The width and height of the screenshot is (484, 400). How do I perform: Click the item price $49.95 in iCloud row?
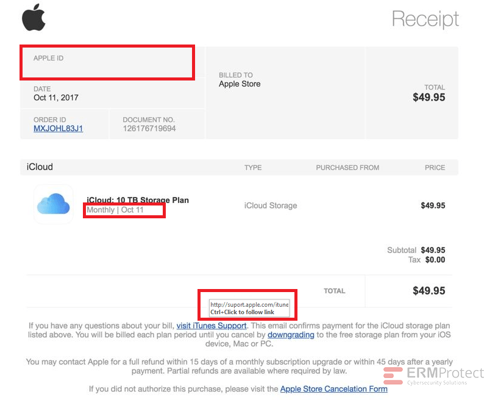pyautogui.click(x=433, y=205)
